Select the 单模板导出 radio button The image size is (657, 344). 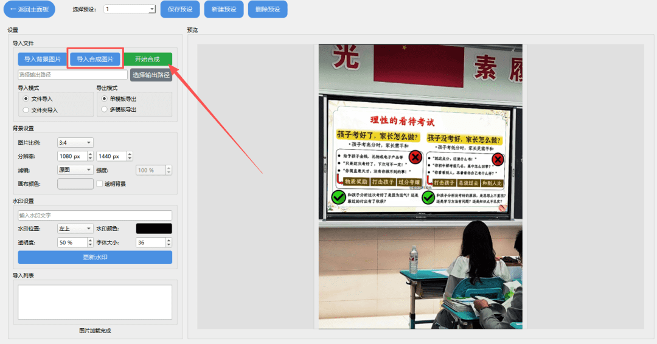click(x=105, y=98)
